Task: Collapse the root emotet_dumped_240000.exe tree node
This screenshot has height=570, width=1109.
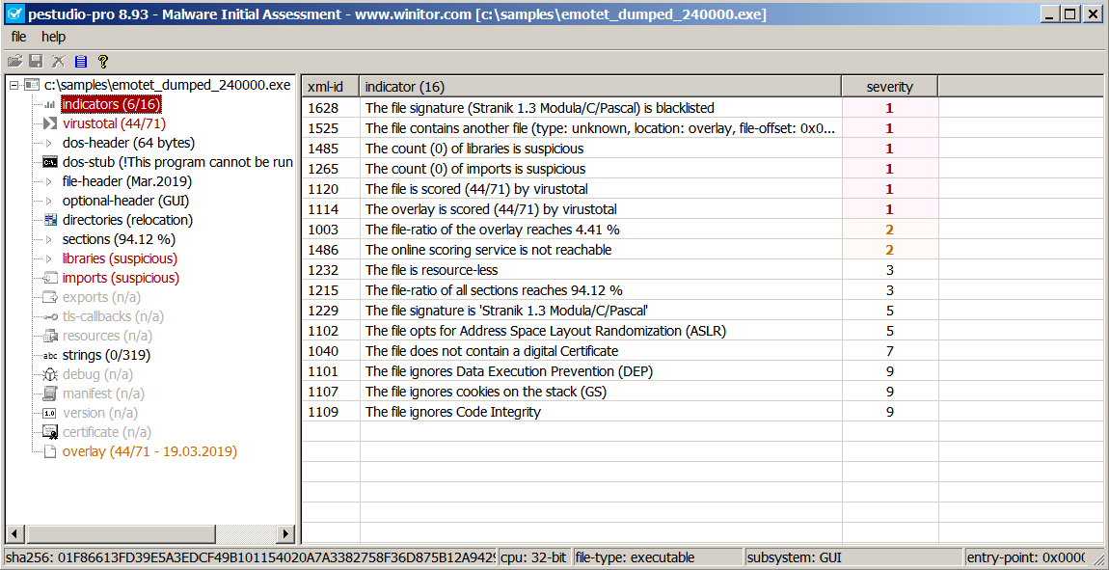Action: pos(14,85)
